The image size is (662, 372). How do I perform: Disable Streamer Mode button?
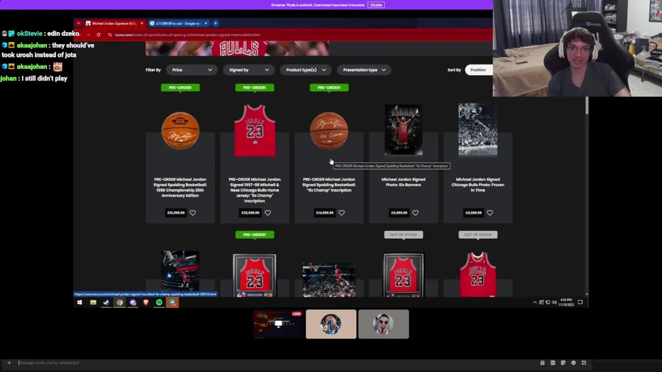pos(376,5)
